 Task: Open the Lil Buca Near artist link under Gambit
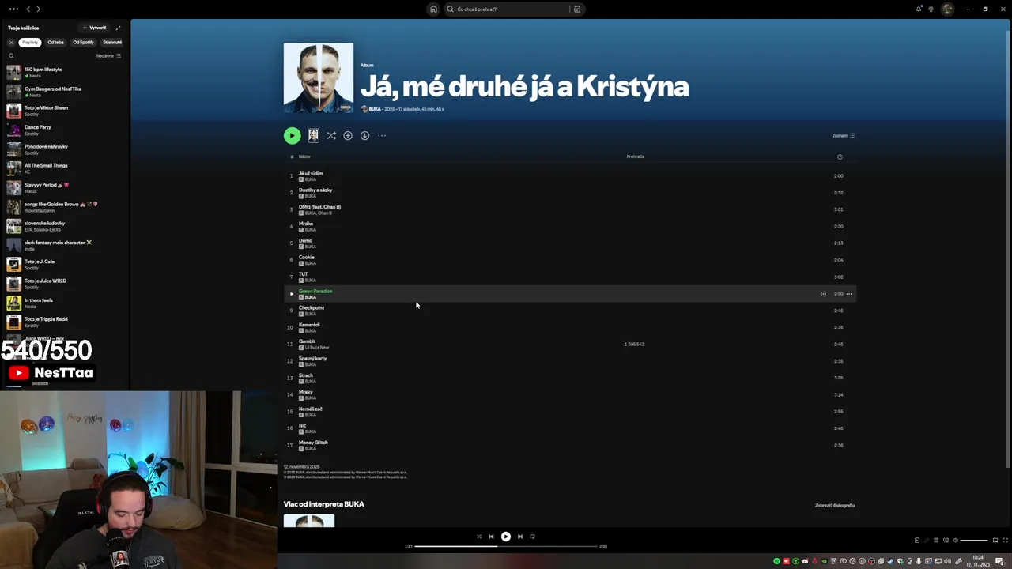(317, 348)
